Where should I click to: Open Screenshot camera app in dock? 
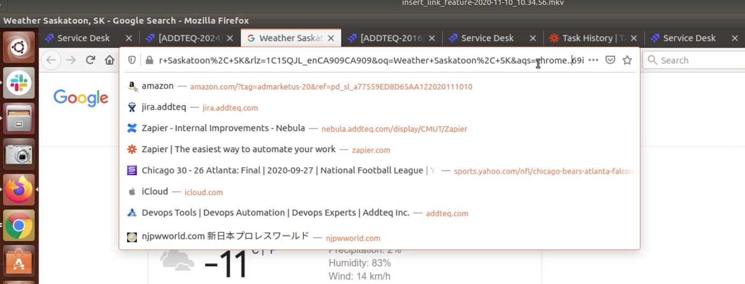19,154
